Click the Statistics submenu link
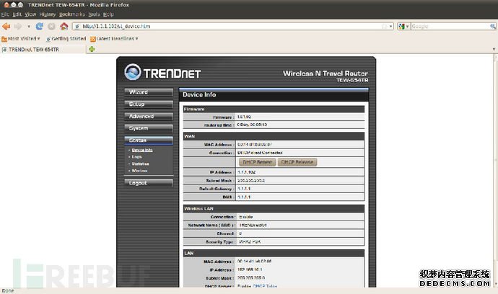The image size is (498, 294). click(140, 164)
